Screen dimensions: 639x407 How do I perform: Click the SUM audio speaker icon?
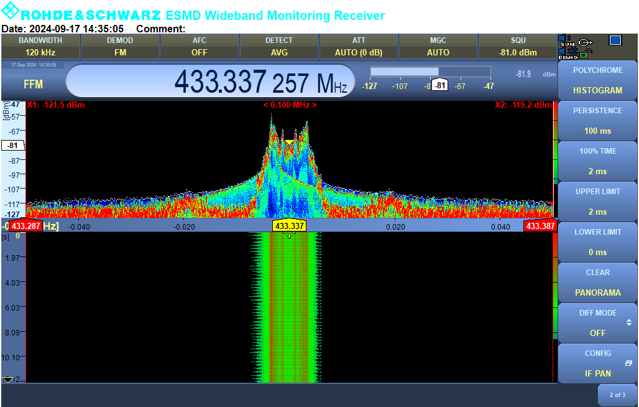tap(567, 41)
